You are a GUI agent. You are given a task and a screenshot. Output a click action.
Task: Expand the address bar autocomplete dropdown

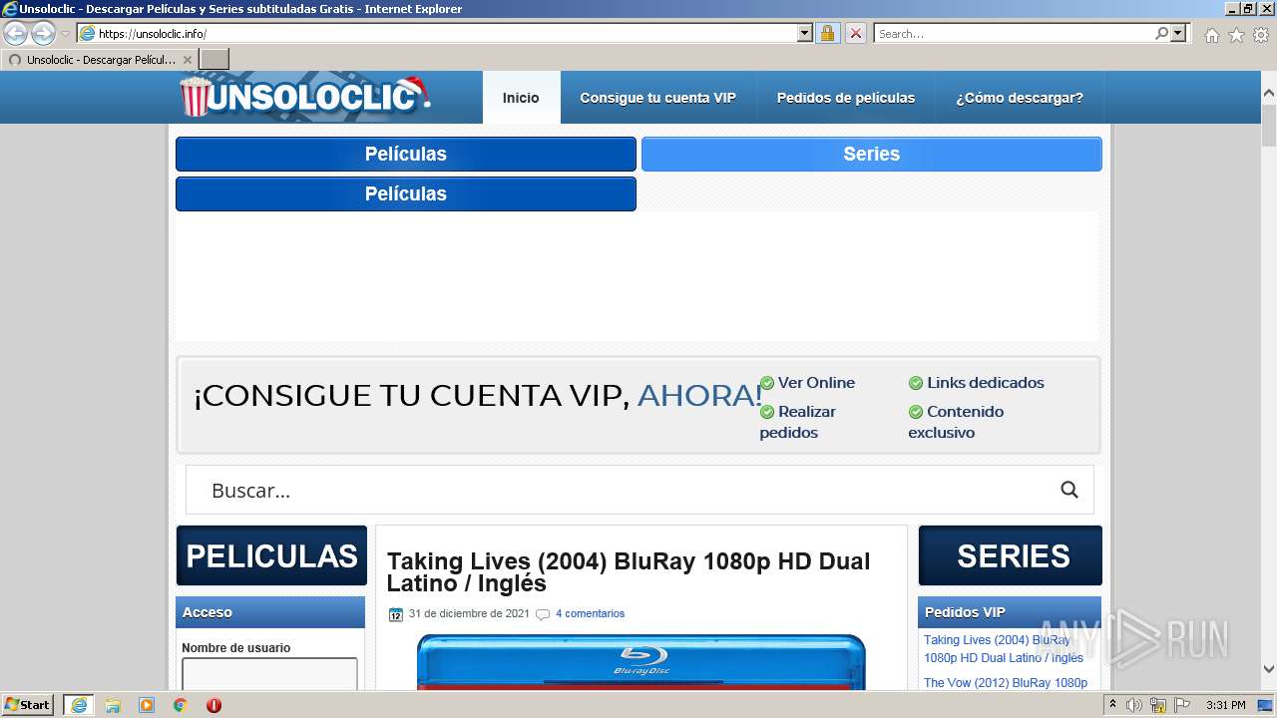(x=805, y=33)
